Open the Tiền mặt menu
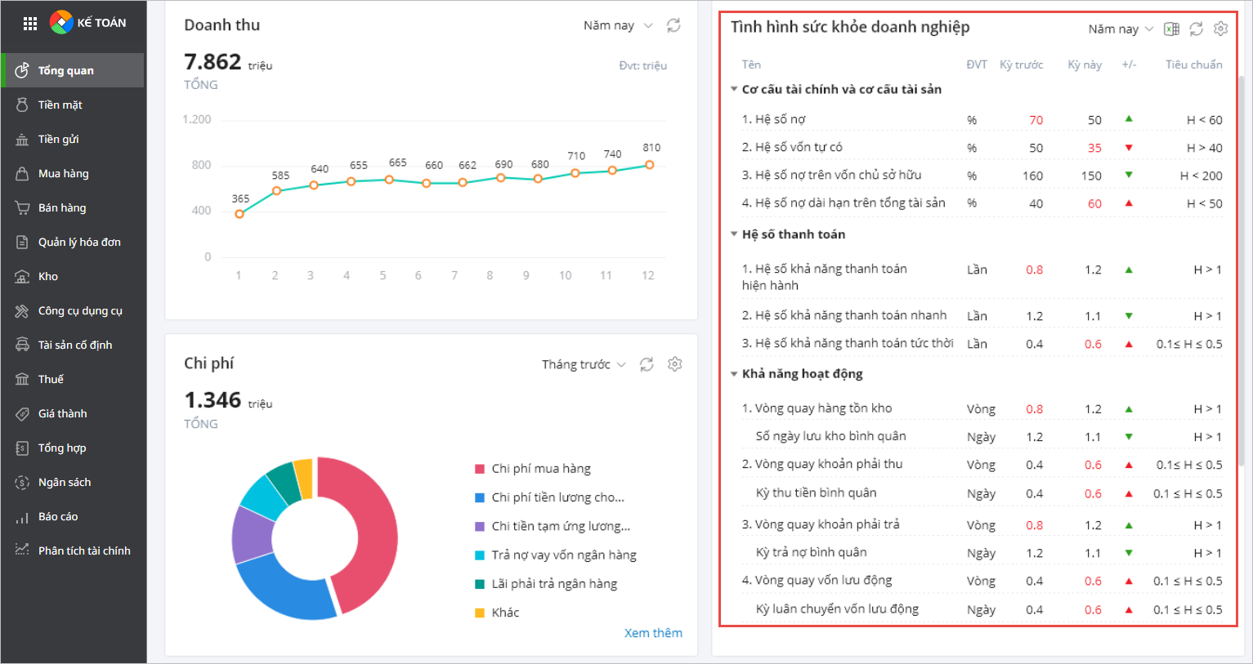The height and width of the screenshot is (664, 1253). click(x=60, y=105)
